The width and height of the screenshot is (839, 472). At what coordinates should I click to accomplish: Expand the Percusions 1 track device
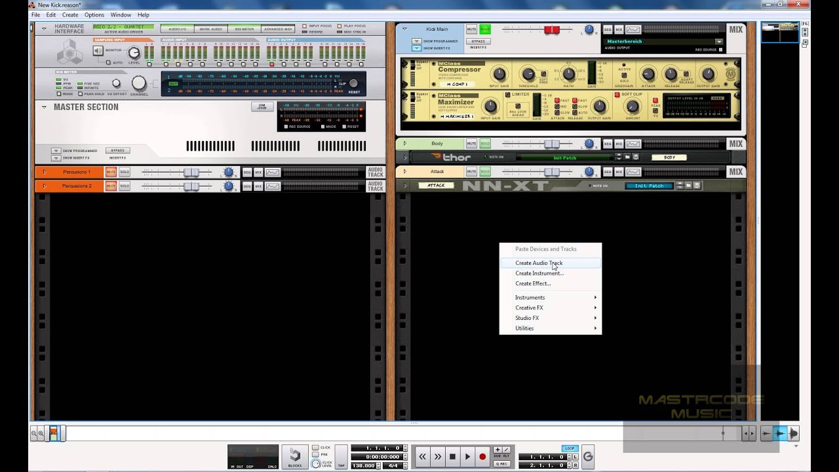click(44, 172)
